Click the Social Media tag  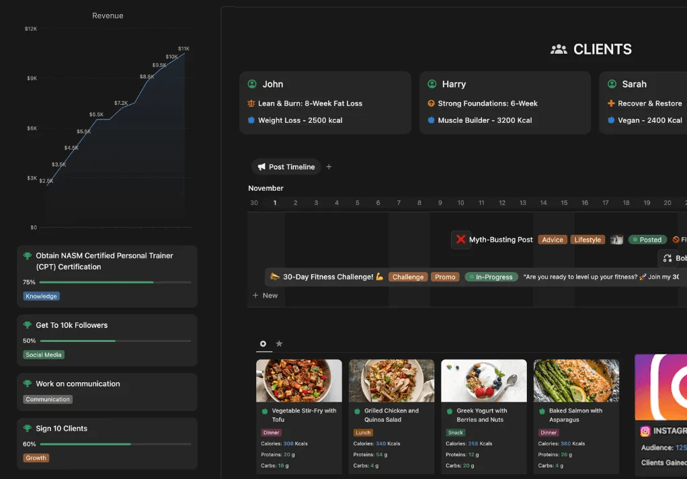[x=44, y=355]
